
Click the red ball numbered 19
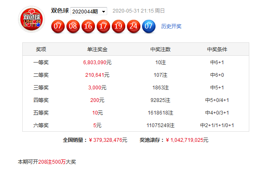click(119, 26)
